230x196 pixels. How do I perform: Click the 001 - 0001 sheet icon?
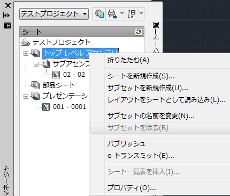46,107
